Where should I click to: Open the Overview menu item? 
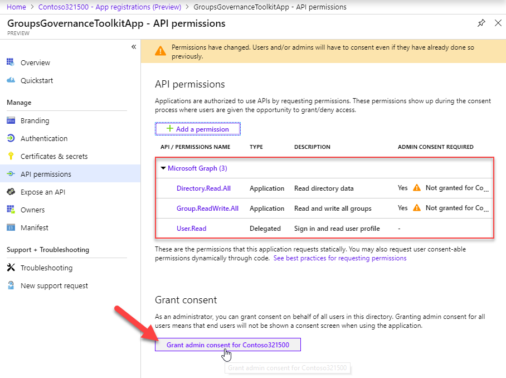click(x=35, y=62)
